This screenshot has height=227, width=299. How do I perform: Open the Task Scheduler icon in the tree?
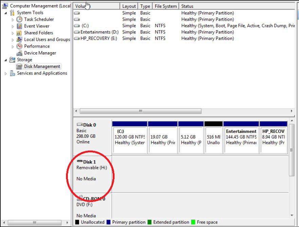coord(19,19)
